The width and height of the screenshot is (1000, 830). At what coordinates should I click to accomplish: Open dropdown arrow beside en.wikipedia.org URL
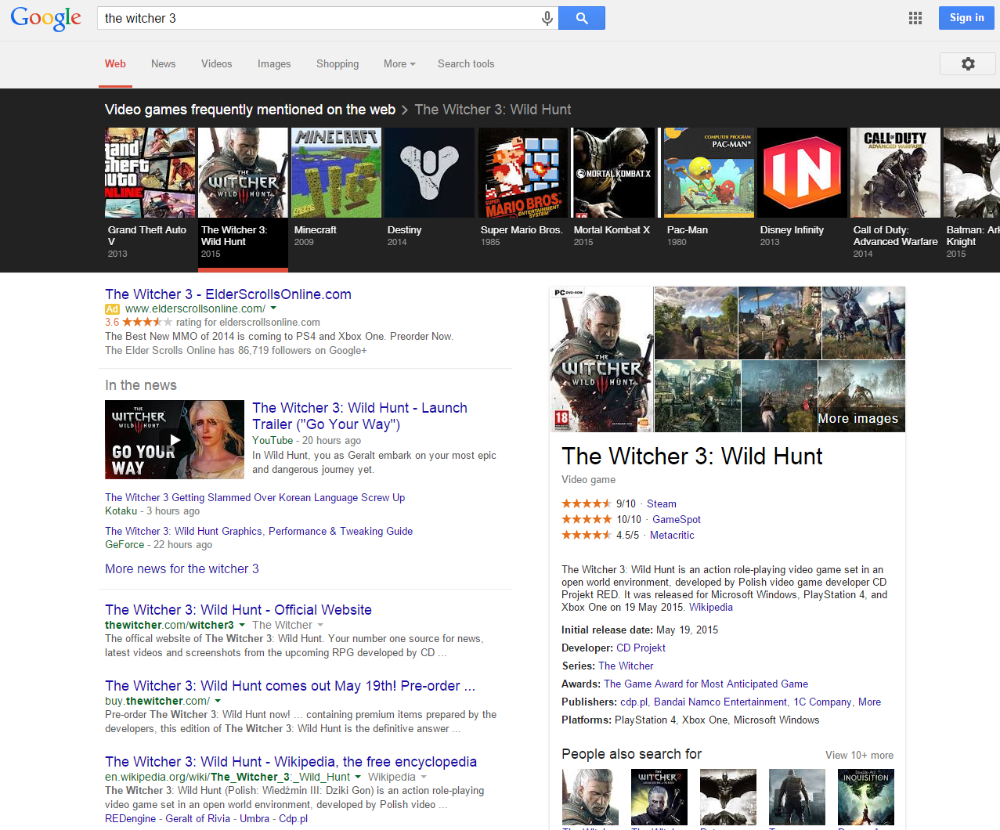[x=358, y=777]
